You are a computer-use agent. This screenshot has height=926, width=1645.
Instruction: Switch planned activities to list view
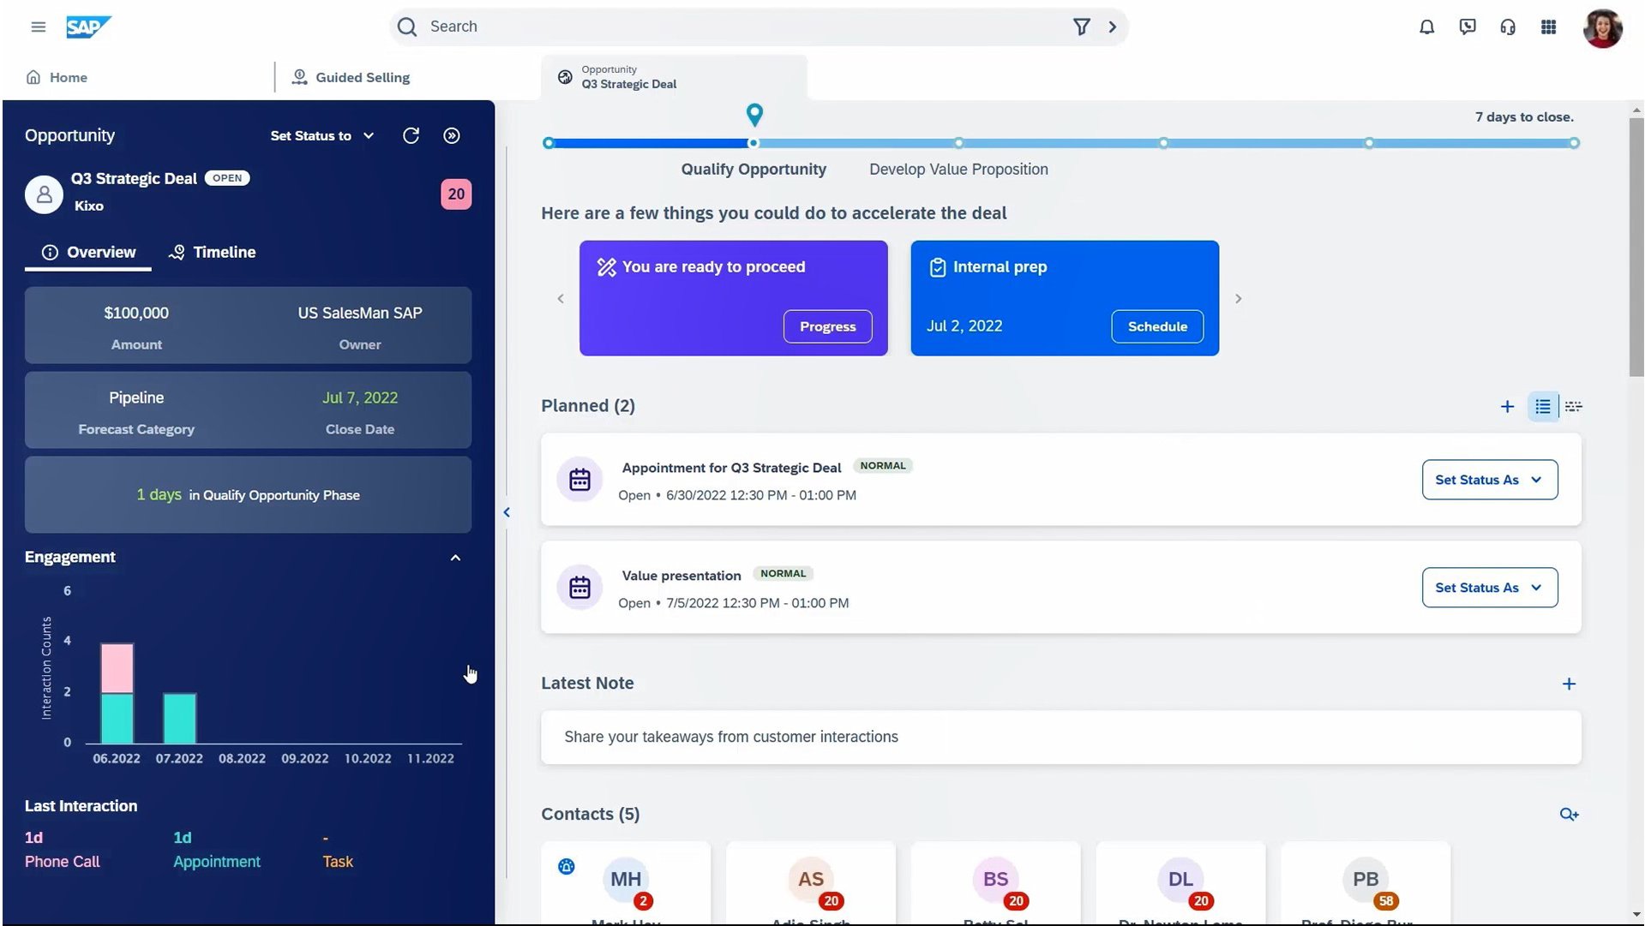(1542, 407)
